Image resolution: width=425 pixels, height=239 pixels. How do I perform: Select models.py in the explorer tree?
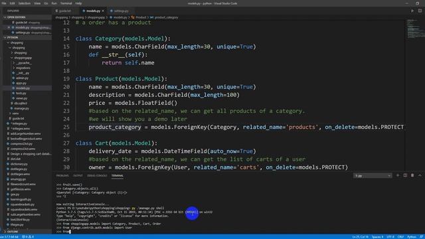(x=23, y=88)
